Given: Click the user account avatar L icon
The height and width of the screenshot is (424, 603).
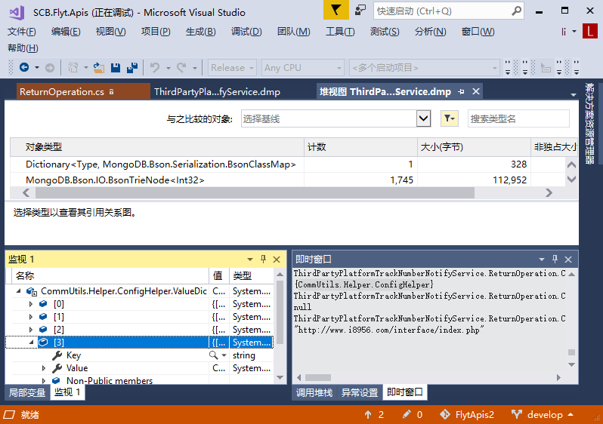Looking at the screenshot, I should point(589,31).
